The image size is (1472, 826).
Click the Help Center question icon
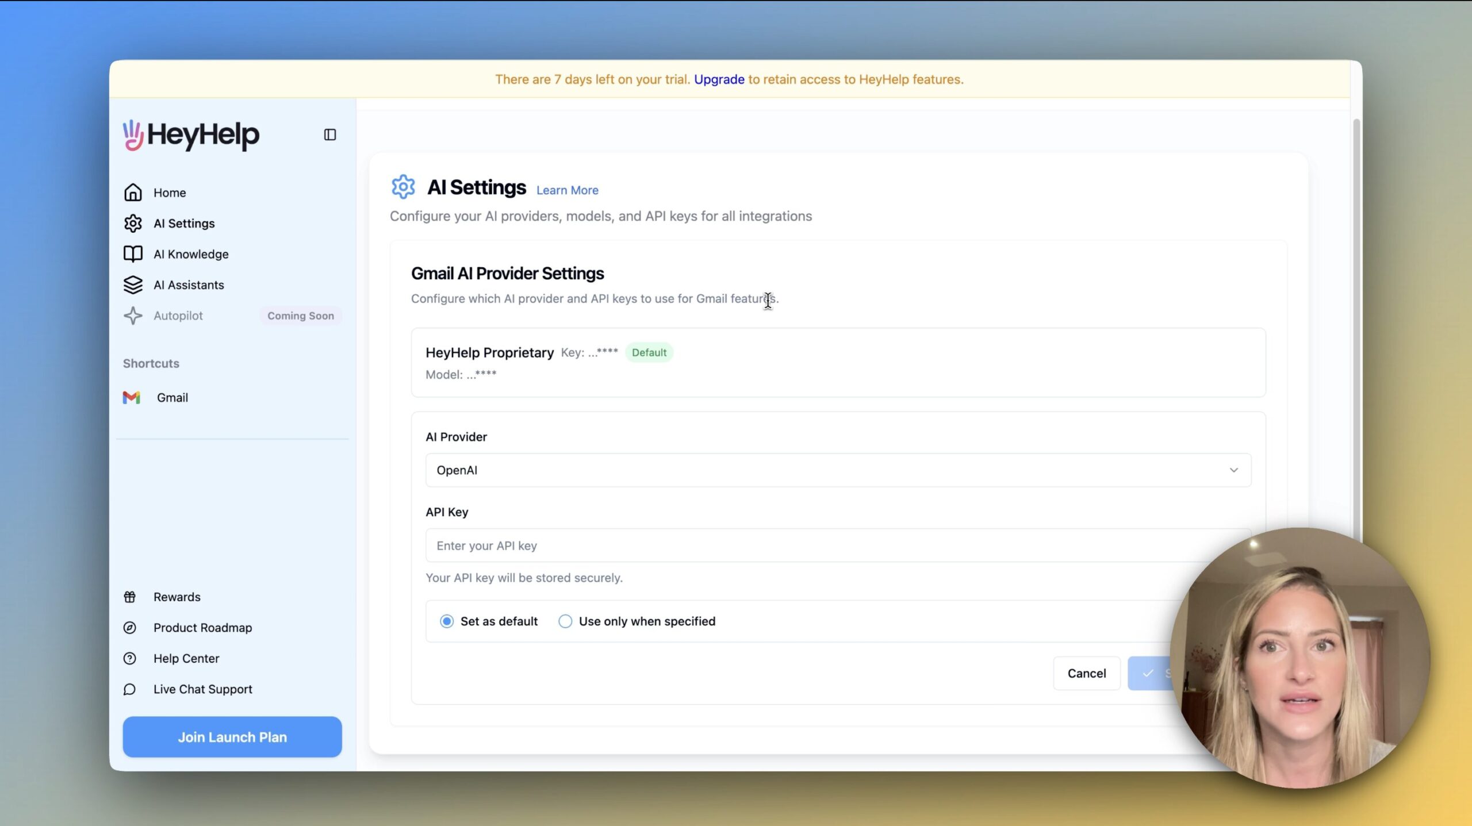point(130,659)
